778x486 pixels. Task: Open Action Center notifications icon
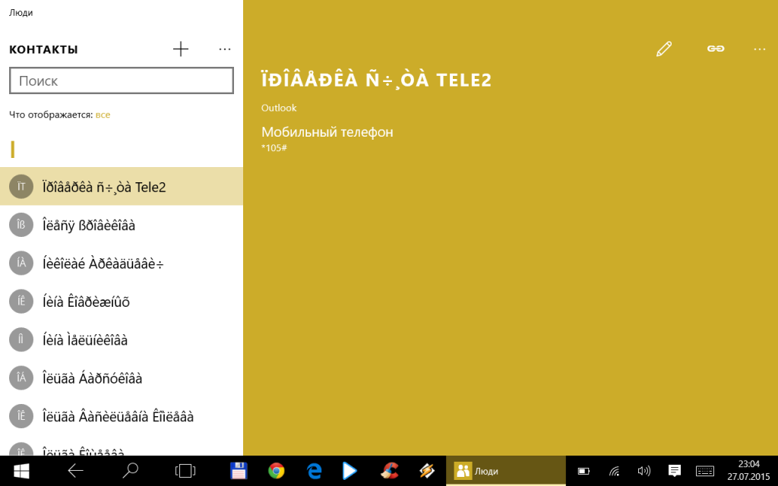[x=674, y=471]
